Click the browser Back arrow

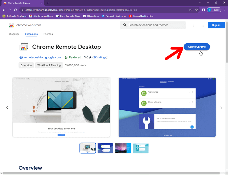coord(4,10)
